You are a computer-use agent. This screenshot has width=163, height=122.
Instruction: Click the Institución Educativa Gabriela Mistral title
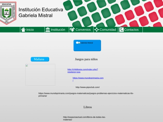[41, 12]
